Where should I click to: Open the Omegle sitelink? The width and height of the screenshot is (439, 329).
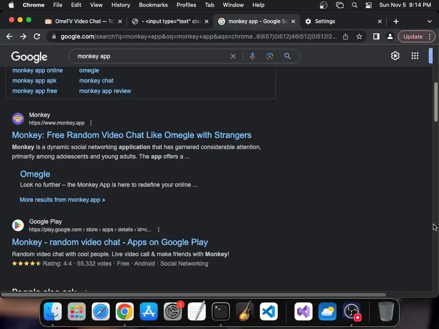point(35,174)
